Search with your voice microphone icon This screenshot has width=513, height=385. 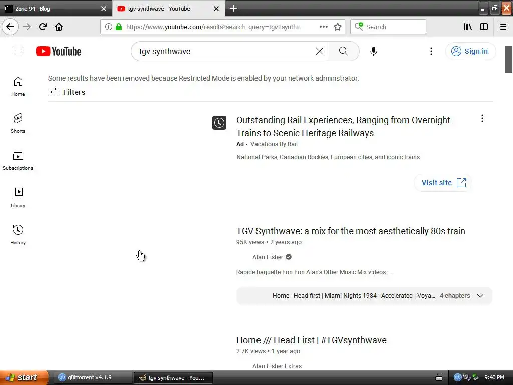click(x=374, y=51)
